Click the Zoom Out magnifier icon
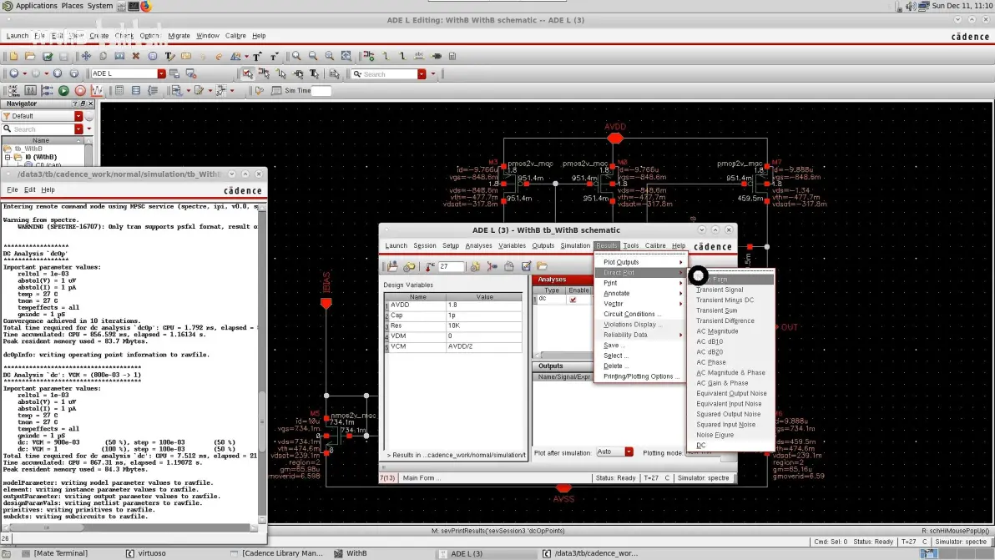Screen dimensions: 995x560 coord(313,57)
